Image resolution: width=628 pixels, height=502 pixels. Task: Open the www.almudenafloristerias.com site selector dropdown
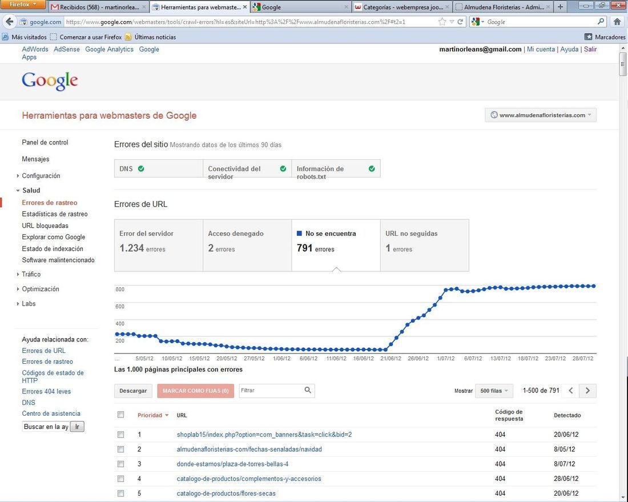pyautogui.click(x=541, y=115)
